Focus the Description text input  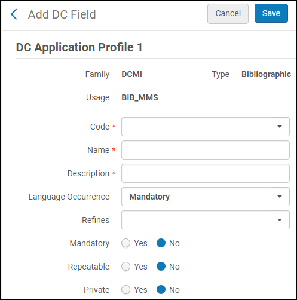pos(206,173)
